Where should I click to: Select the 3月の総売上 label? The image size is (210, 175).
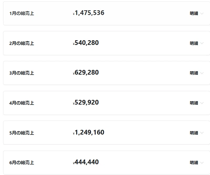22,73
